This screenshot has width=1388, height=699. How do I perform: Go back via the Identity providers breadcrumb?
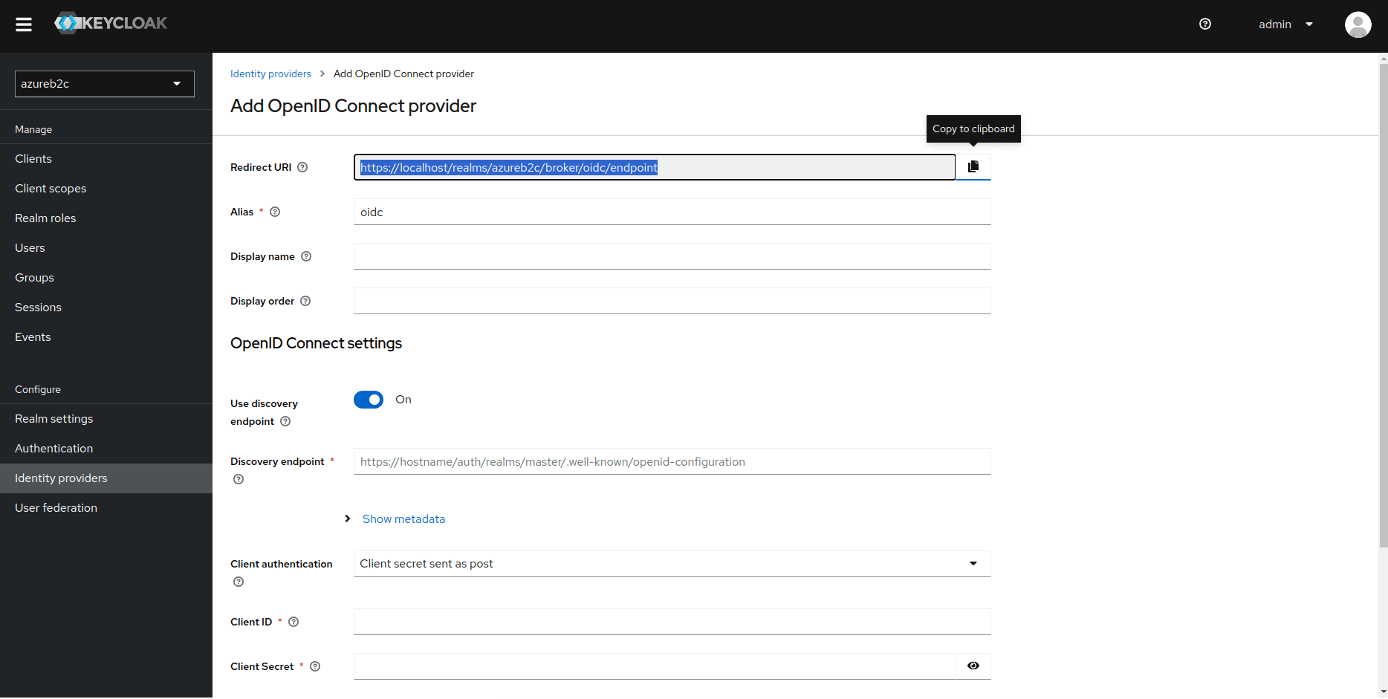[270, 74]
